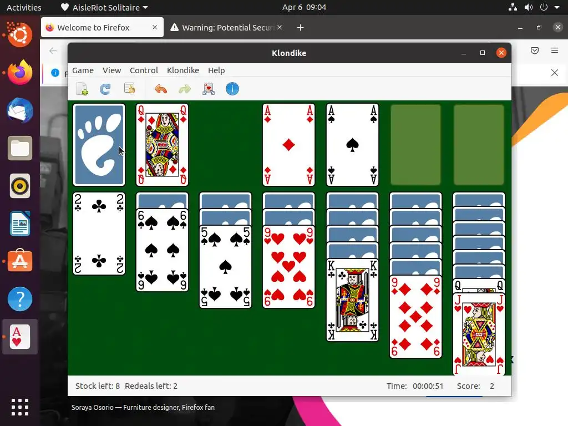568x426 pixels.
Task: Click the Stock left: 8 status text
Action: 98,386
